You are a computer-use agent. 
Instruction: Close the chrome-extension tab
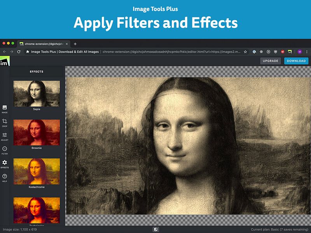[x=67, y=44]
